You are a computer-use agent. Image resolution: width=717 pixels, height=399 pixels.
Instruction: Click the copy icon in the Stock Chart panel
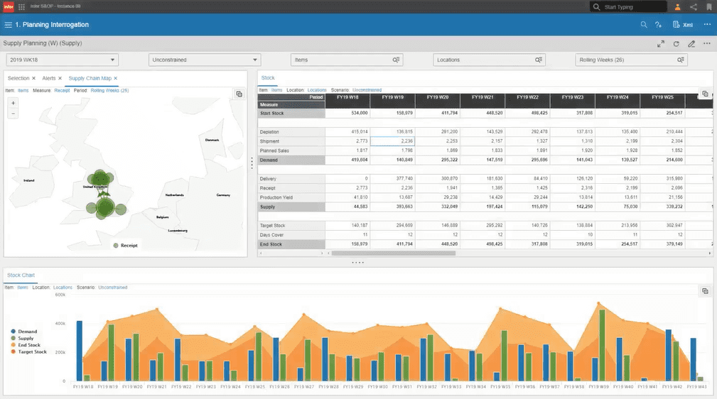[705, 290]
